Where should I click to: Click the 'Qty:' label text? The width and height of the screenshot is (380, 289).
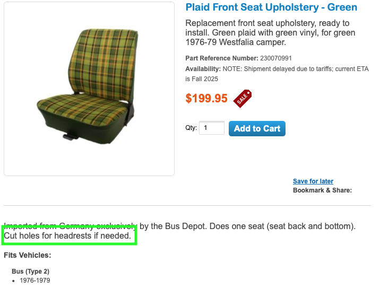click(x=191, y=128)
